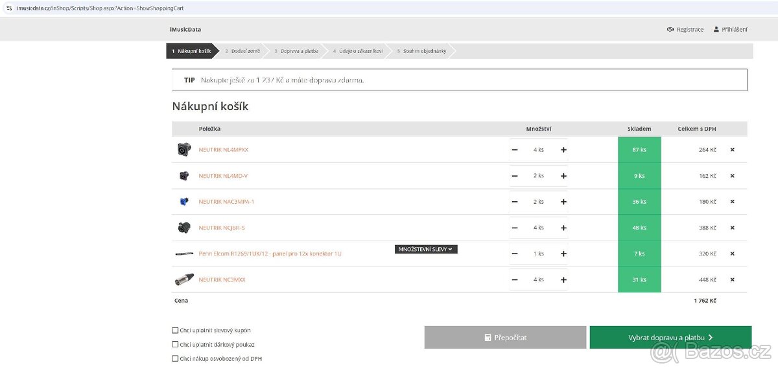Viewport: 778px width, 370px height.
Task: Click the quantity field for NEUTRIK NC3MXX
Action: [538, 280]
